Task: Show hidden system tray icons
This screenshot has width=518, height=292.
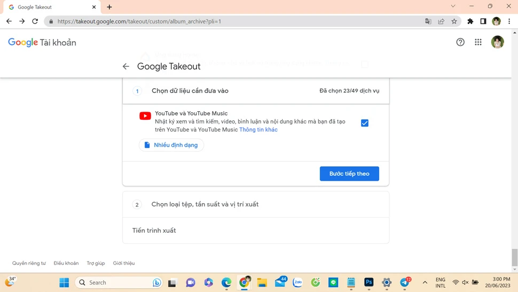Action: 425,282
